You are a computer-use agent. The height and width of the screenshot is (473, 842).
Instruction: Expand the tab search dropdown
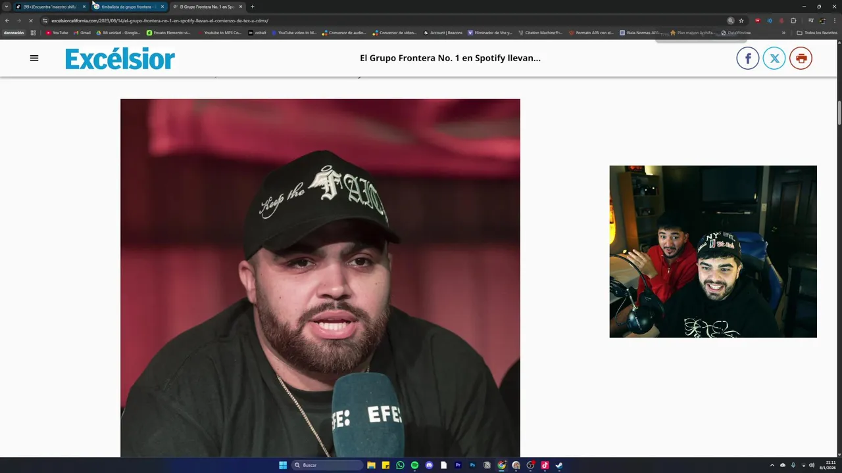click(6, 7)
